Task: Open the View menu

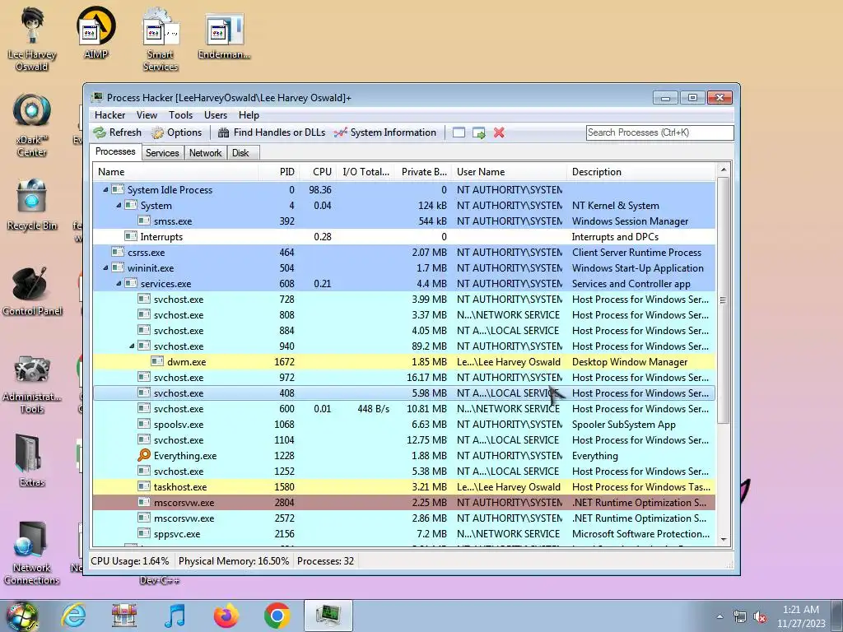Action: (147, 115)
